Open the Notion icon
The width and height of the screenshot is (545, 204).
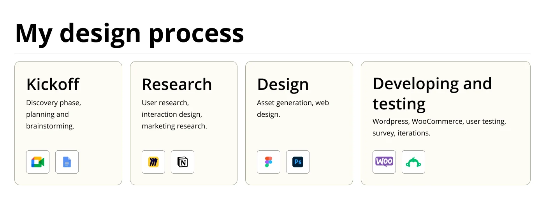183,162
